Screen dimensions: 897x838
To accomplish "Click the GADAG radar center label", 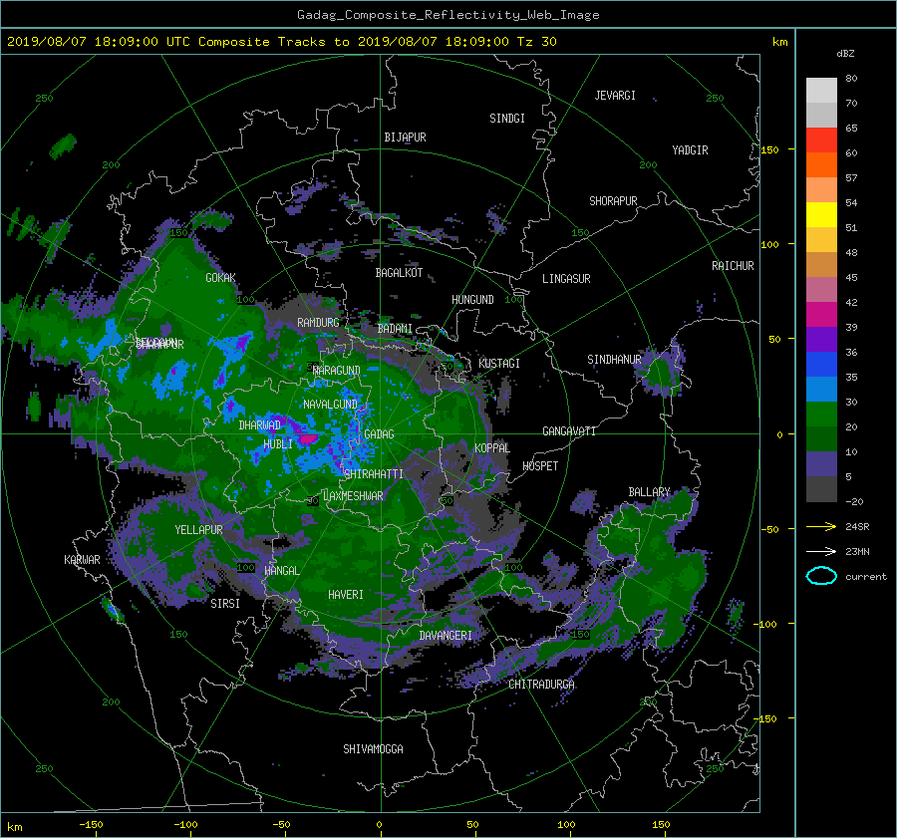I will 379,434.
